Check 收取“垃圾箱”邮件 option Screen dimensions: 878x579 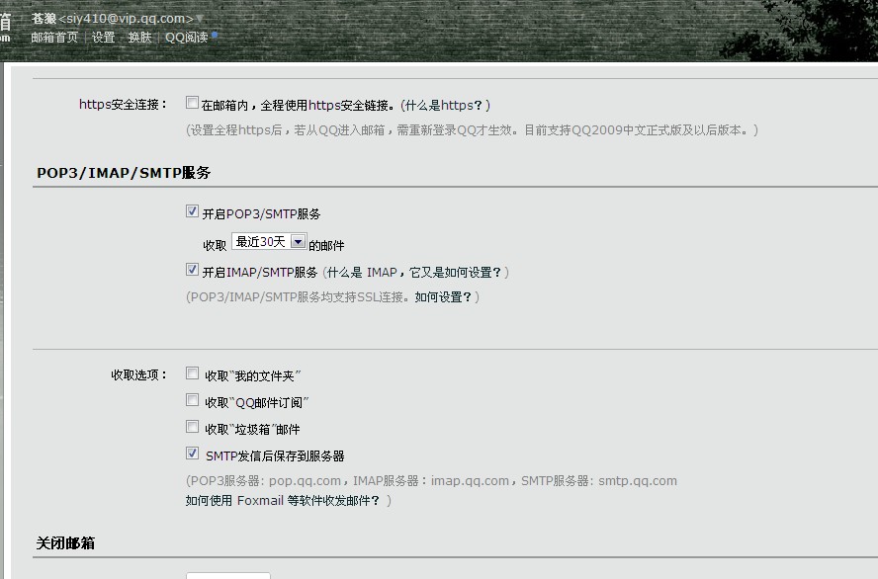click(x=192, y=427)
